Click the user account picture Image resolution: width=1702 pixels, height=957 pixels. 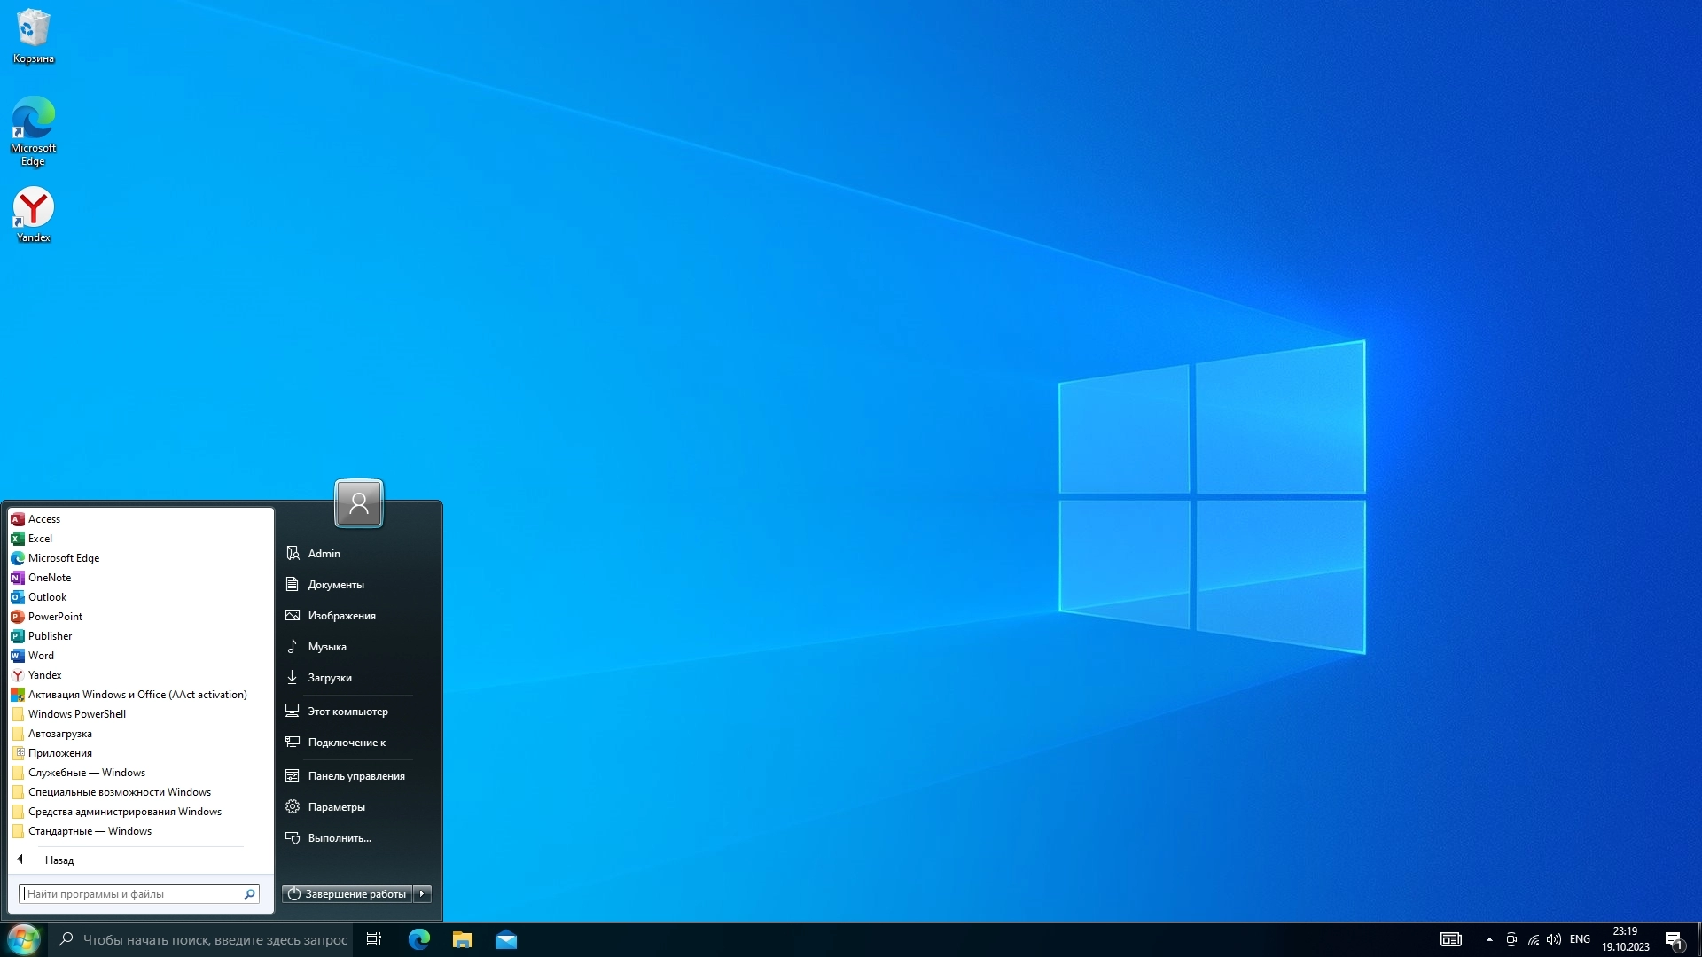(358, 503)
